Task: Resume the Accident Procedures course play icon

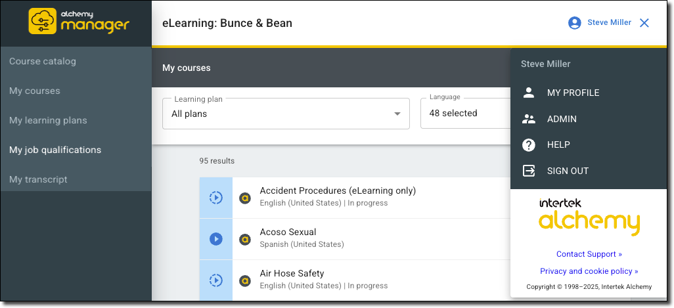Action: (215, 198)
